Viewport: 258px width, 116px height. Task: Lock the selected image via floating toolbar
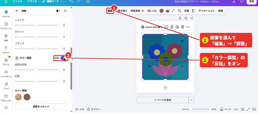(x=172, y=27)
